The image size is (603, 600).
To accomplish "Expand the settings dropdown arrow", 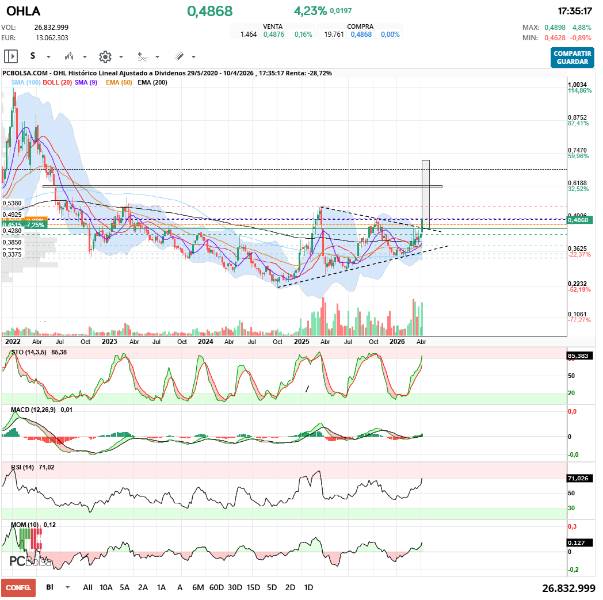I will click(x=121, y=57).
